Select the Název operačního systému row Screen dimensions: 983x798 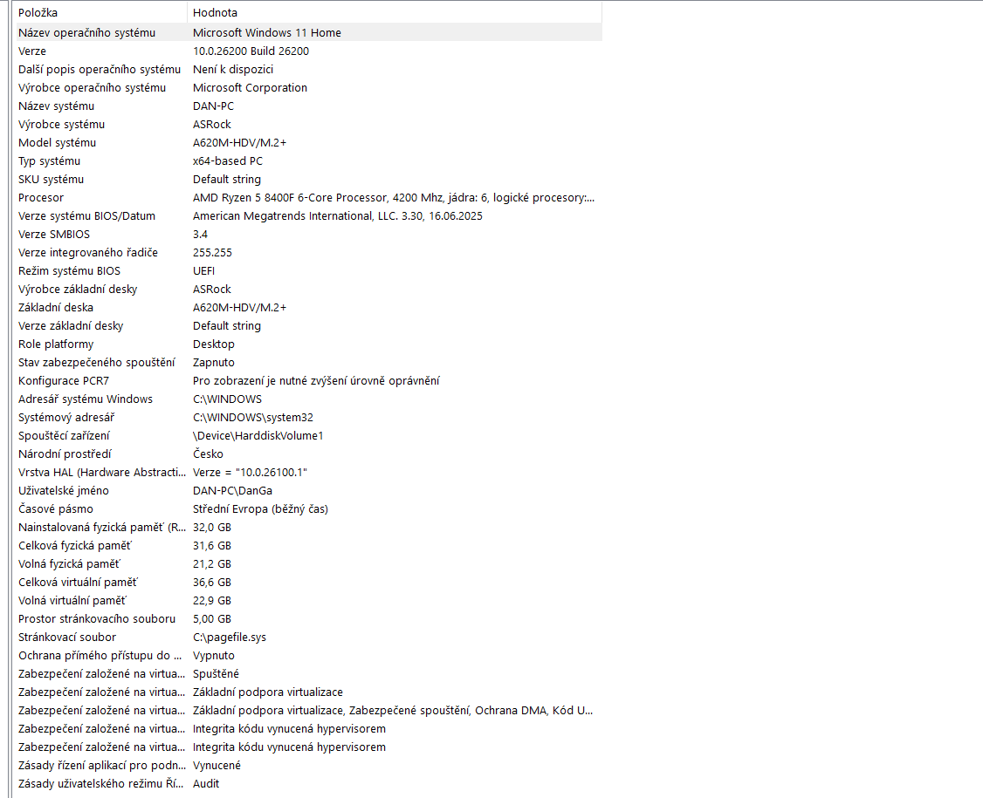(86, 32)
